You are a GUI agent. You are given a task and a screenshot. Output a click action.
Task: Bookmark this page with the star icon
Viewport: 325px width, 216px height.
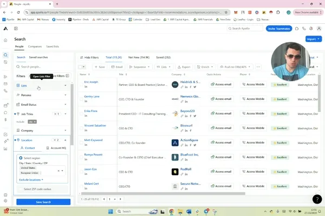point(226,12)
